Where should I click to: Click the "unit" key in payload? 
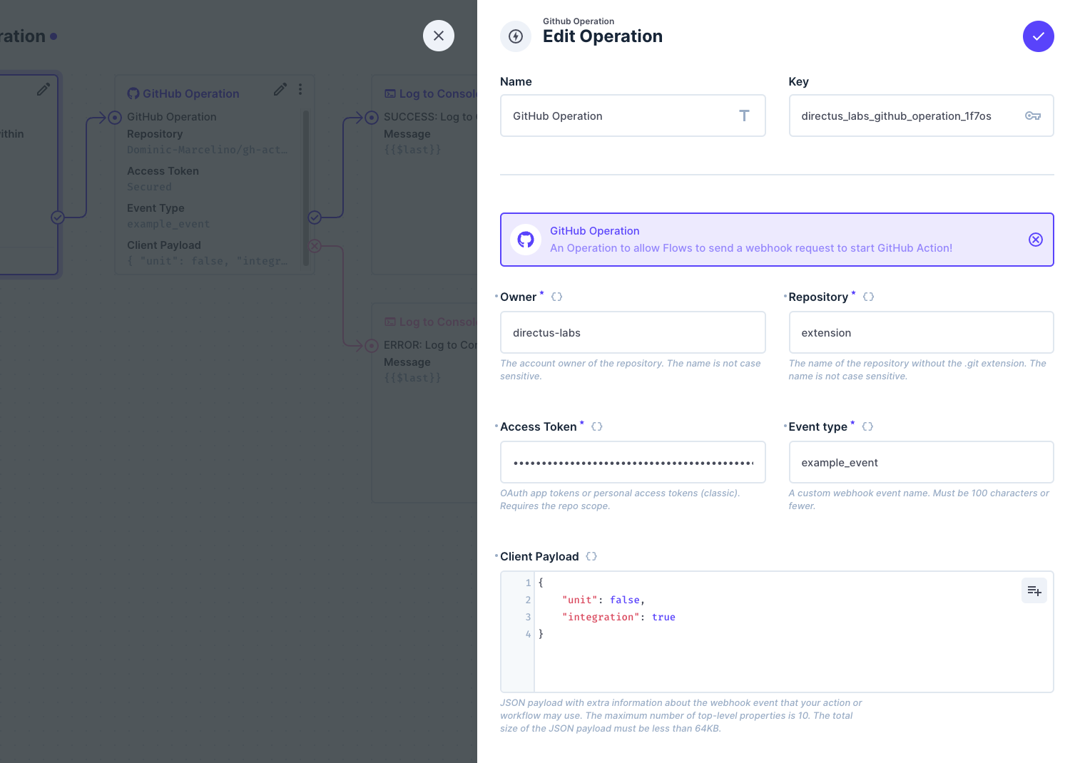580,600
